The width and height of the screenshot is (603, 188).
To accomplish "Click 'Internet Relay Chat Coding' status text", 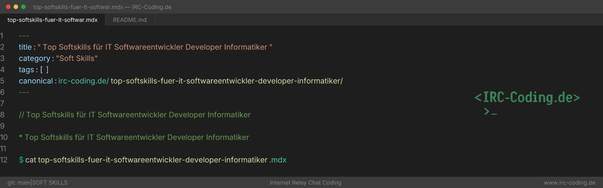I will [x=306, y=183].
